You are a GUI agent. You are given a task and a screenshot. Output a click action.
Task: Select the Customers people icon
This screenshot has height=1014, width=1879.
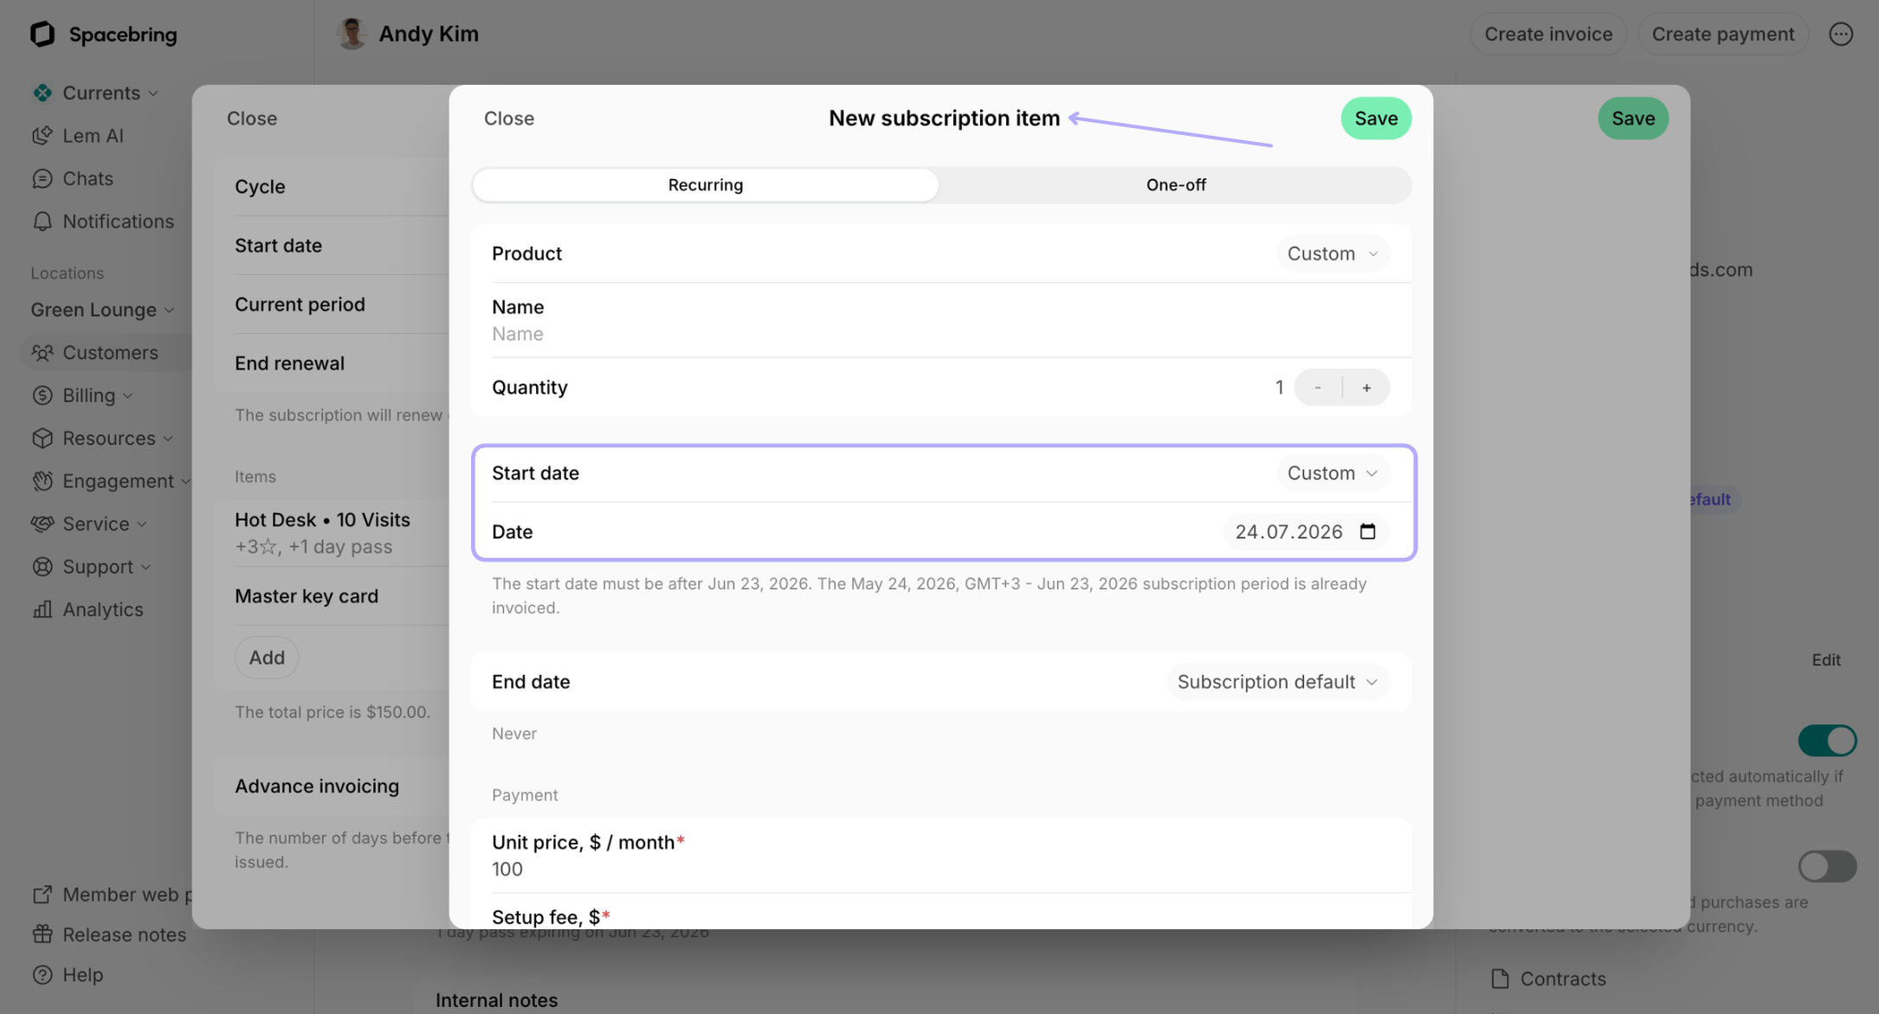click(x=42, y=353)
